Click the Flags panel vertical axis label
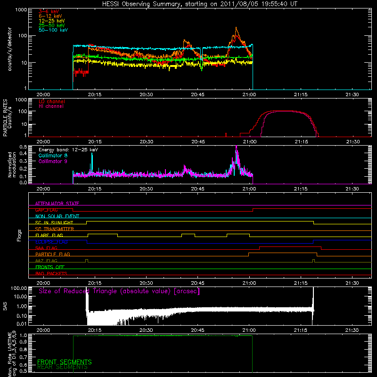The height and width of the screenshot is (377, 377). 19,235
